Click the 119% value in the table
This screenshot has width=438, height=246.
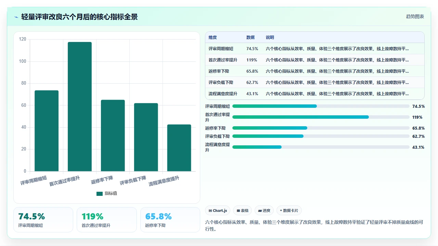tap(252, 60)
